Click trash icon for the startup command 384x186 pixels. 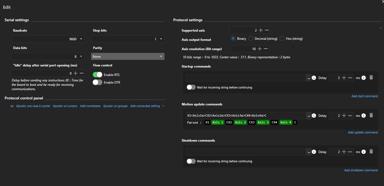pyautogui.click(x=371, y=78)
